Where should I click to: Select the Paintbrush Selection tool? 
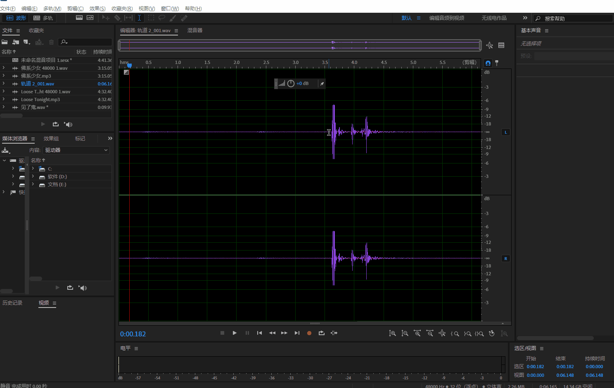point(173,18)
